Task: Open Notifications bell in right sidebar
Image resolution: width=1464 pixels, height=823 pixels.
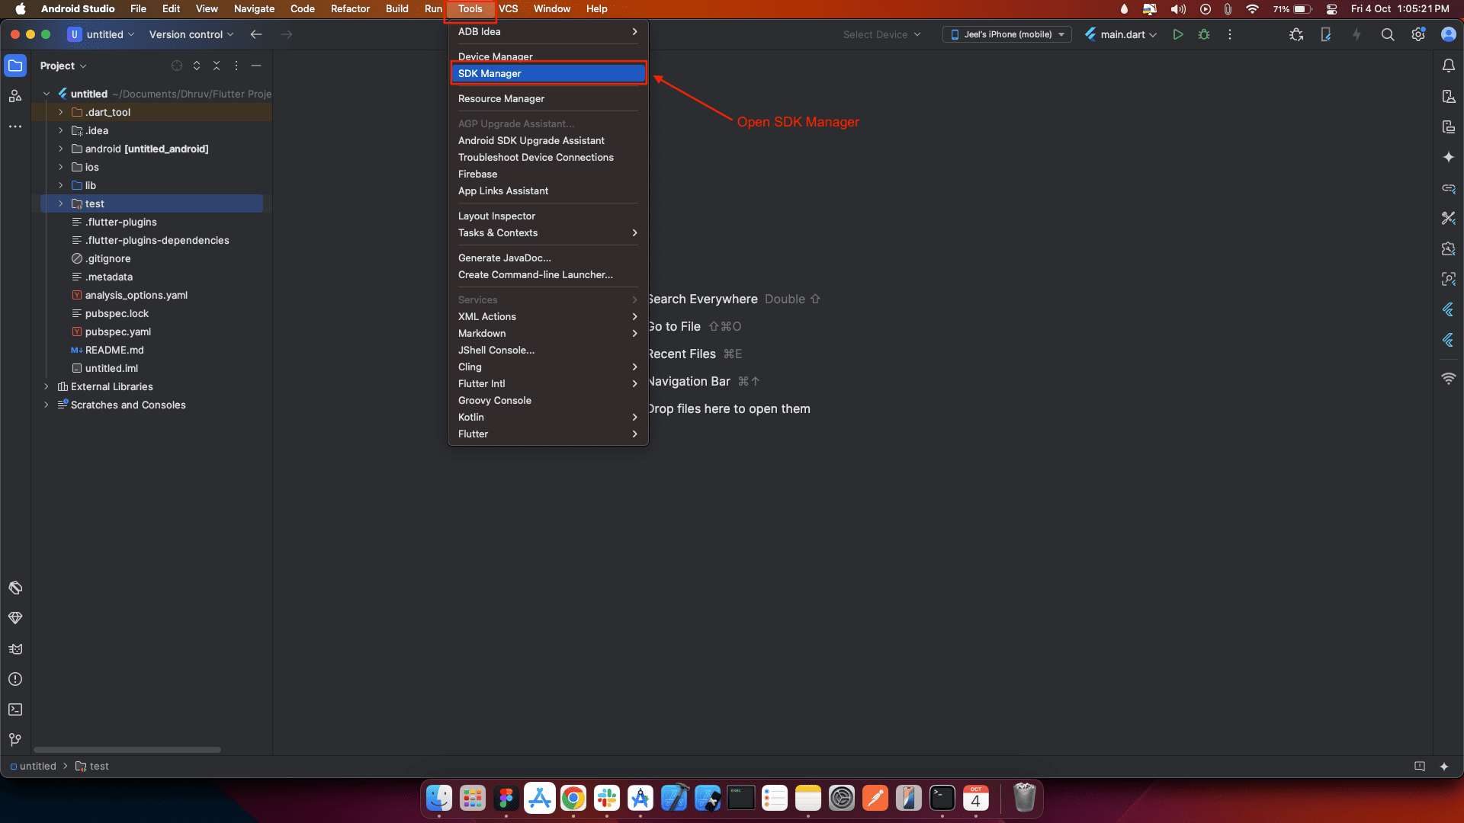Action: [x=1448, y=66]
